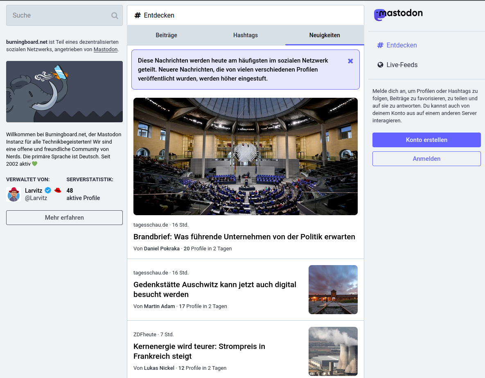Switch to the Hashtags tab
The height and width of the screenshot is (378, 485).
point(245,35)
